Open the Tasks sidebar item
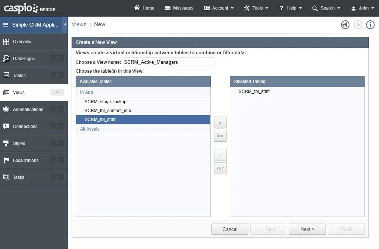This screenshot has width=379, height=249. point(18,177)
